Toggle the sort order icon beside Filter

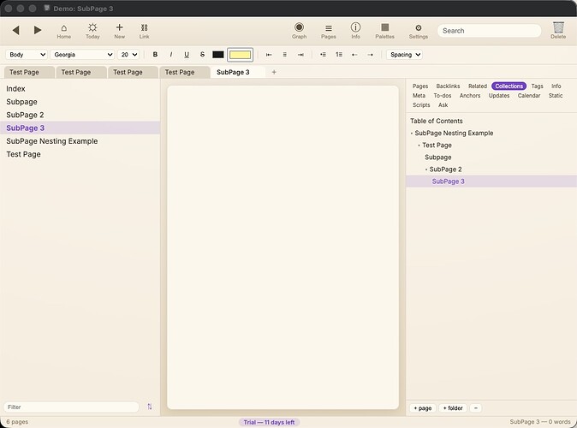click(150, 407)
